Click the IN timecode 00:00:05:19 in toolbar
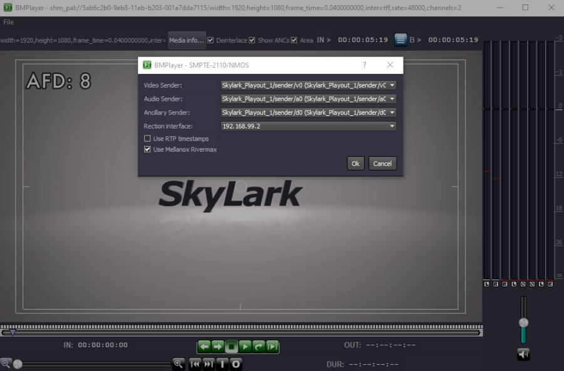This screenshot has width=564, height=371. pos(363,40)
